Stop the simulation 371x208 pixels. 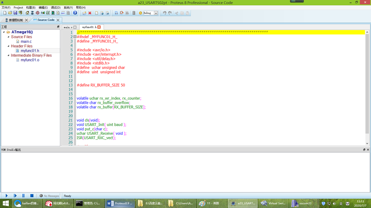pos(32,196)
